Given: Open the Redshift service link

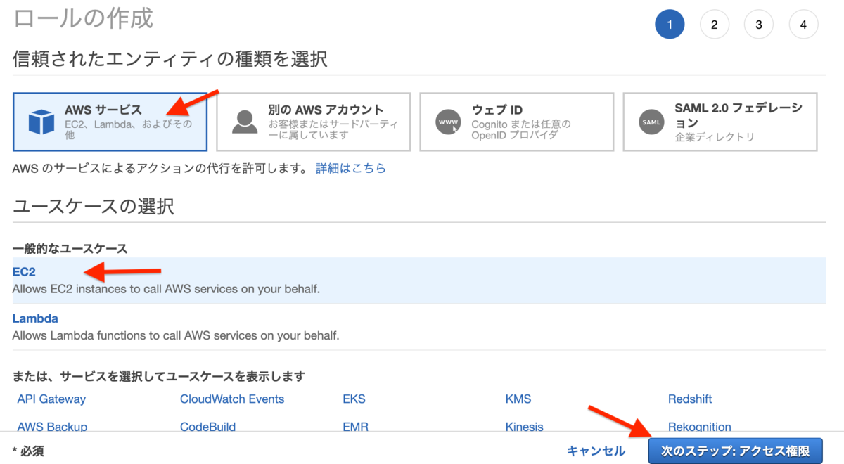Looking at the screenshot, I should tap(690, 399).
